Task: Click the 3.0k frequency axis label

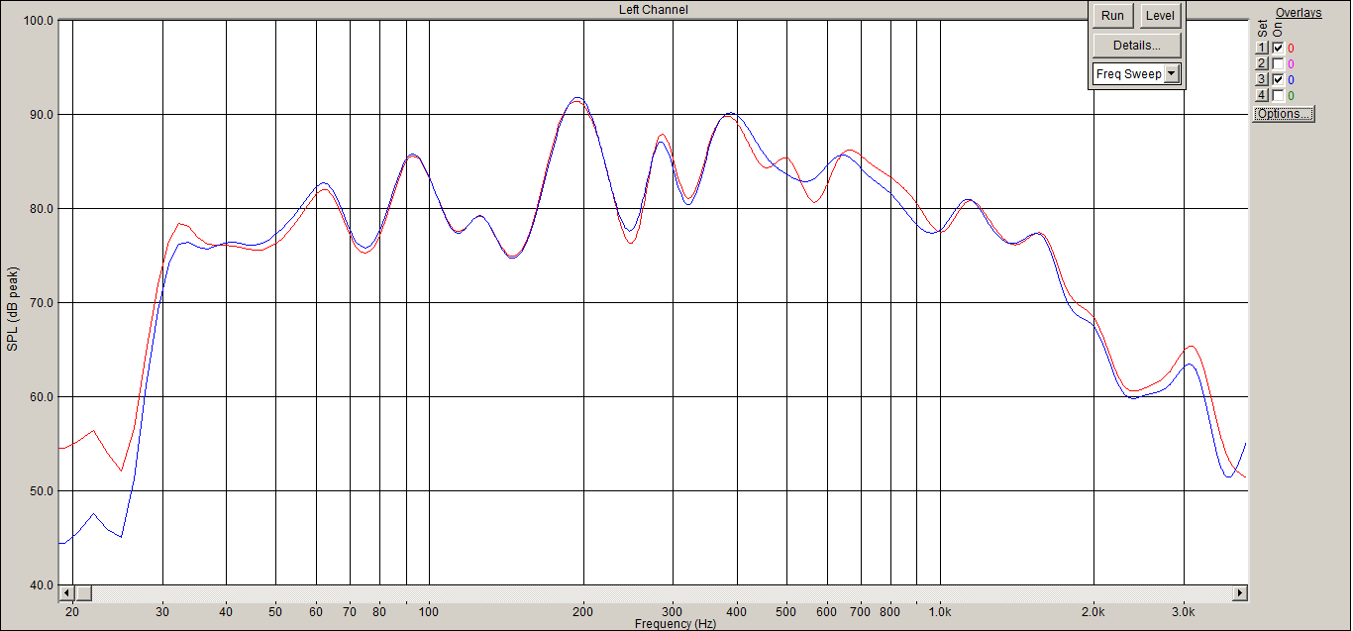Action: [x=1184, y=612]
